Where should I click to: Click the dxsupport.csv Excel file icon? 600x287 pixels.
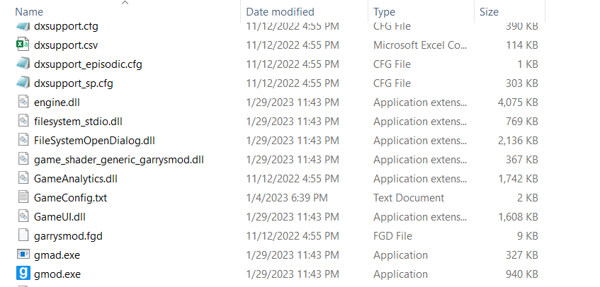click(x=21, y=45)
